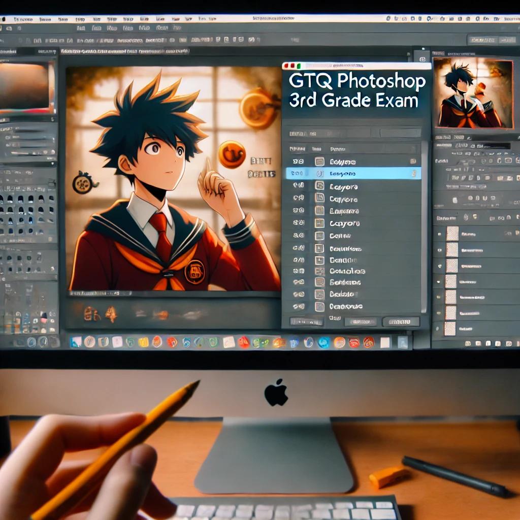520x520 pixels.
Task: Click the leftmost button at the dialog bottom
Action: click(306, 321)
